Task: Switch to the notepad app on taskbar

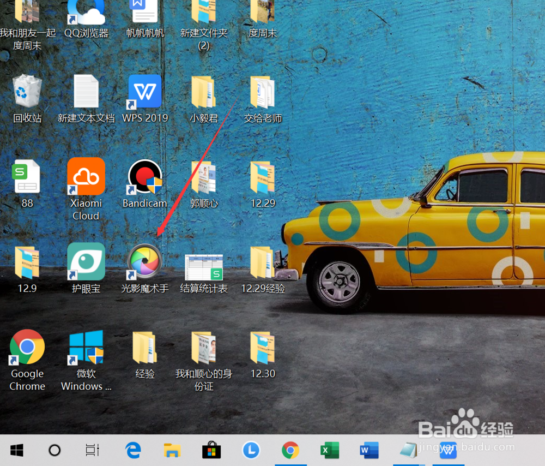Action: tap(409, 450)
